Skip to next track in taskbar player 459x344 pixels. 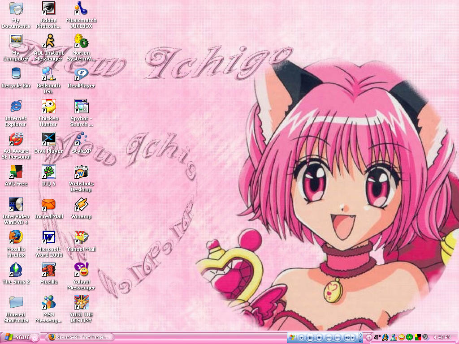pos(338,338)
